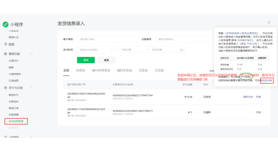
Task: Open the 发起申请 link in tooltip
Action: coord(267,81)
